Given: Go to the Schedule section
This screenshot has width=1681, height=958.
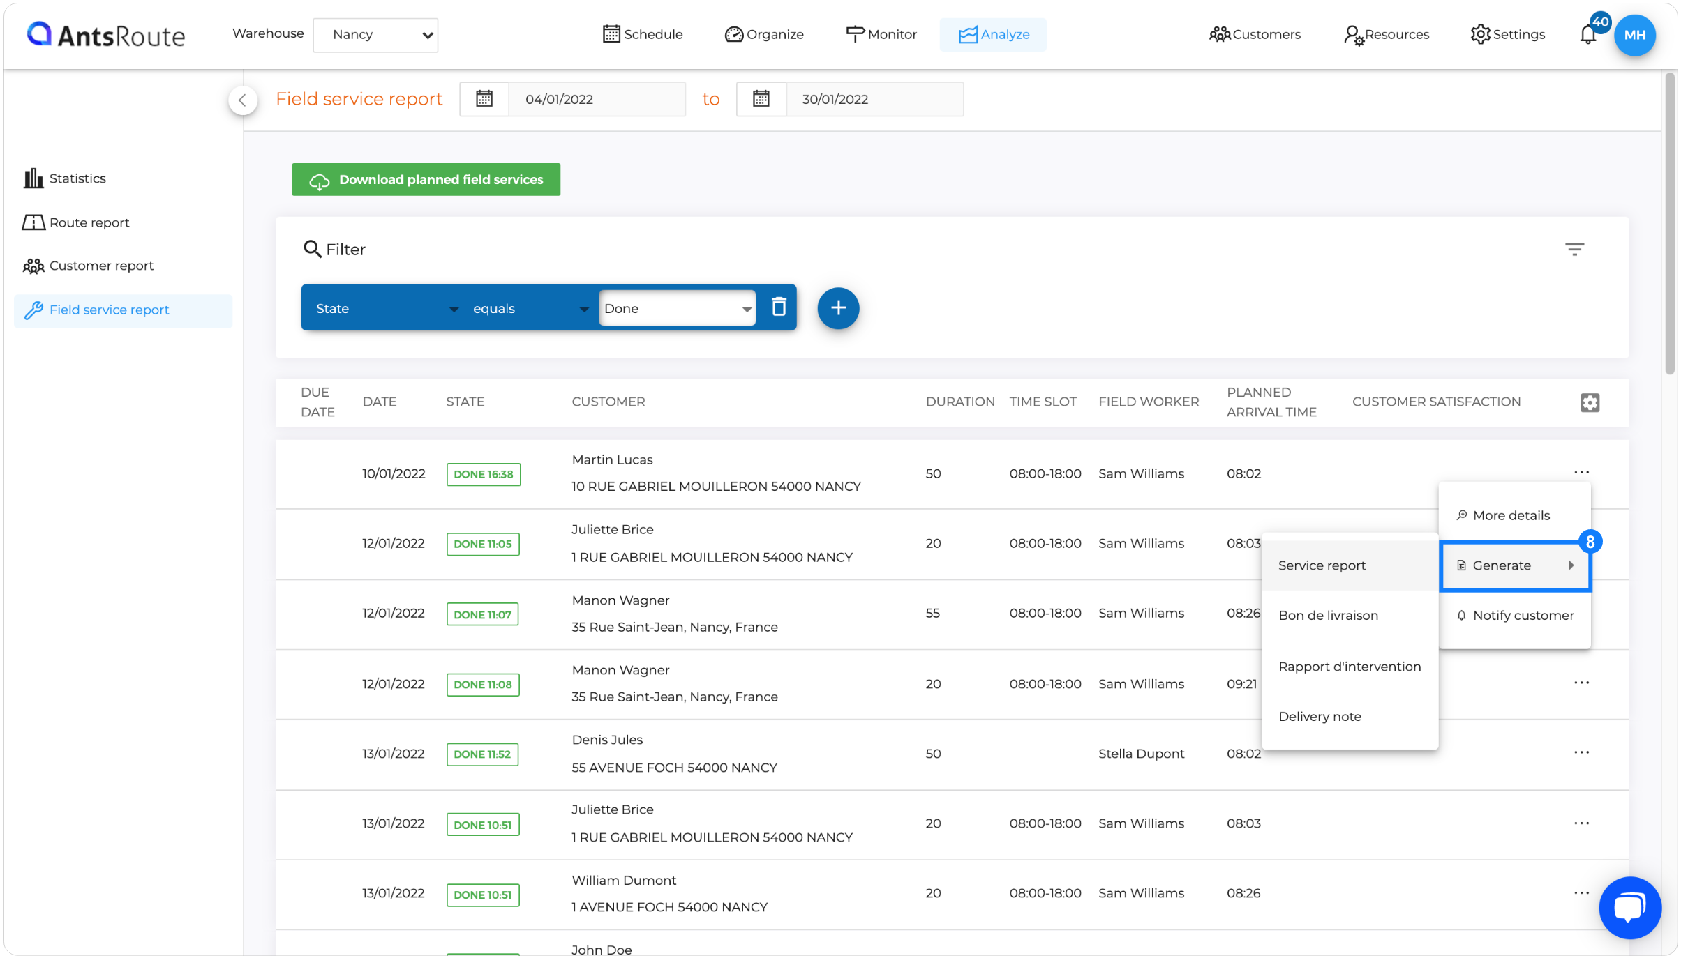Looking at the screenshot, I should click(x=643, y=34).
